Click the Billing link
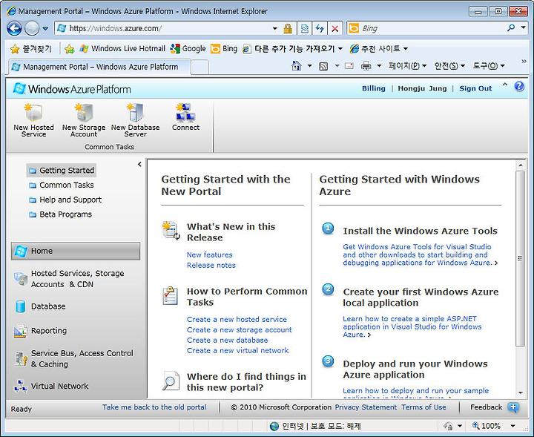This screenshot has width=534, height=437. (374, 88)
